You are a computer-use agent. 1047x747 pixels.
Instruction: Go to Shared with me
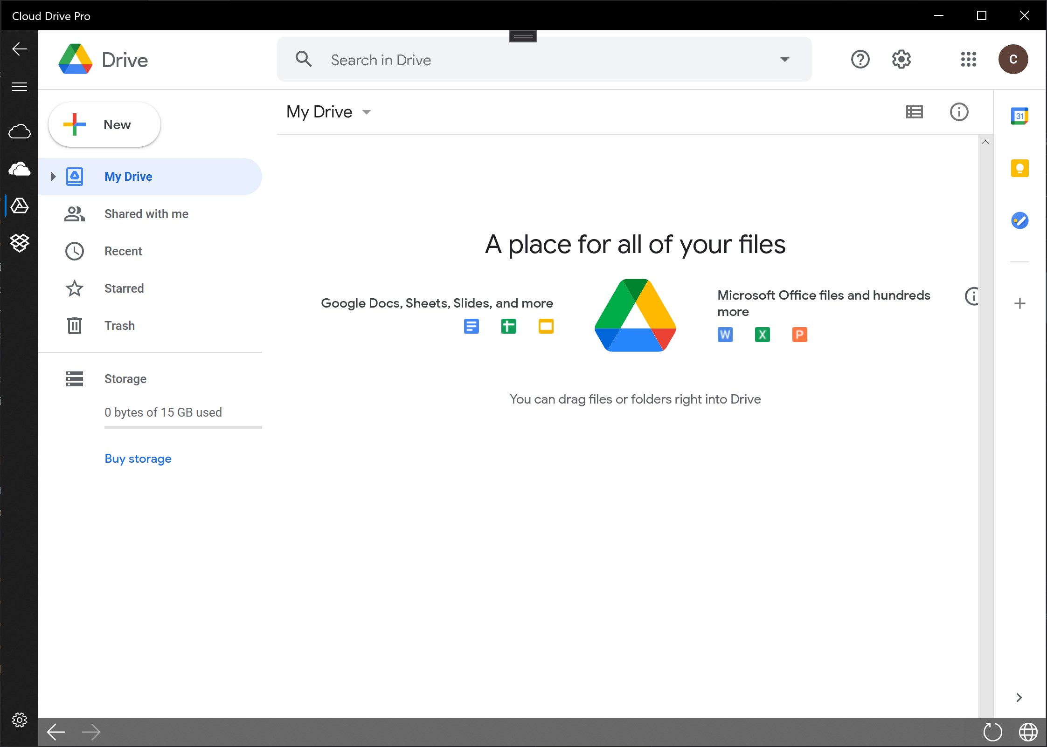click(x=146, y=214)
